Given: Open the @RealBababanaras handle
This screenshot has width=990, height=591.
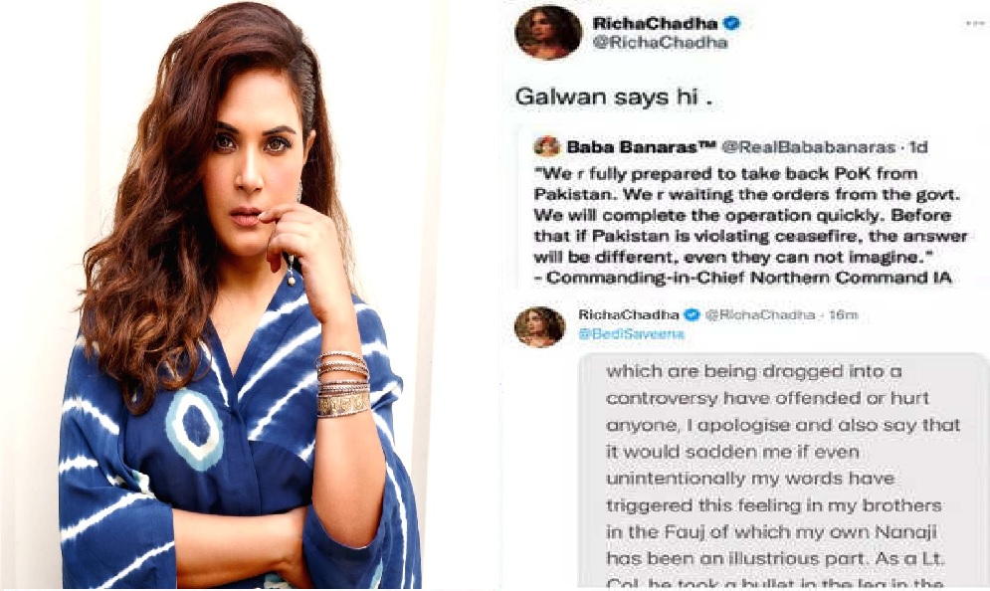Looking at the screenshot, I should point(808,147).
